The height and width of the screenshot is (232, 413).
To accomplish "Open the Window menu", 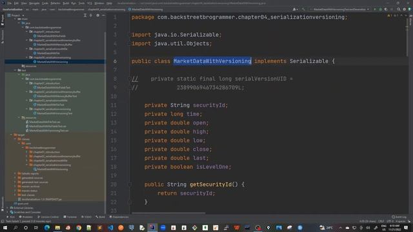I will (x=99, y=3).
